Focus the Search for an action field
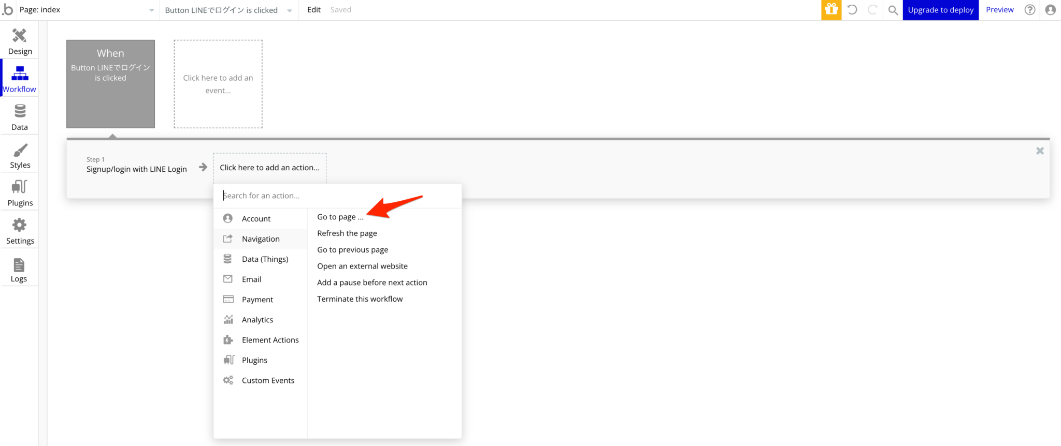This screenshot has height=446, width=1061. click(337, 196)
